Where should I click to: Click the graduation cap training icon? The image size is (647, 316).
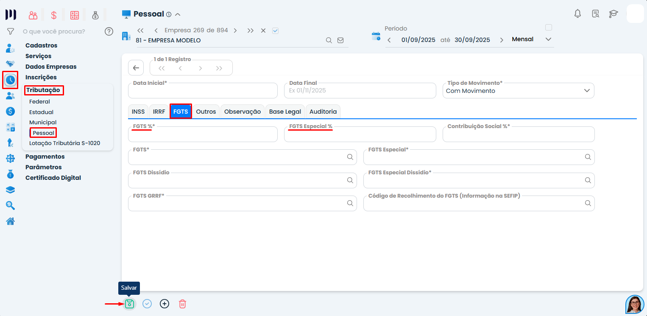613,14
